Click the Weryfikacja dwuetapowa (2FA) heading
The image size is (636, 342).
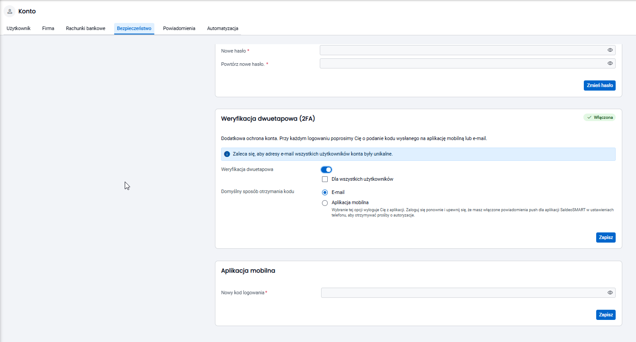[268, 118]
